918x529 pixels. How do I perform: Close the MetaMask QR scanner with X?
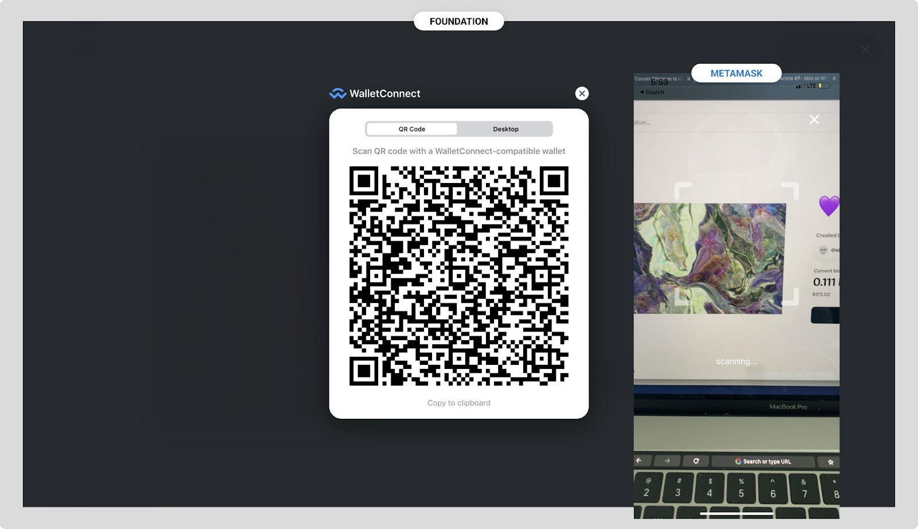(x=814, y=119)
